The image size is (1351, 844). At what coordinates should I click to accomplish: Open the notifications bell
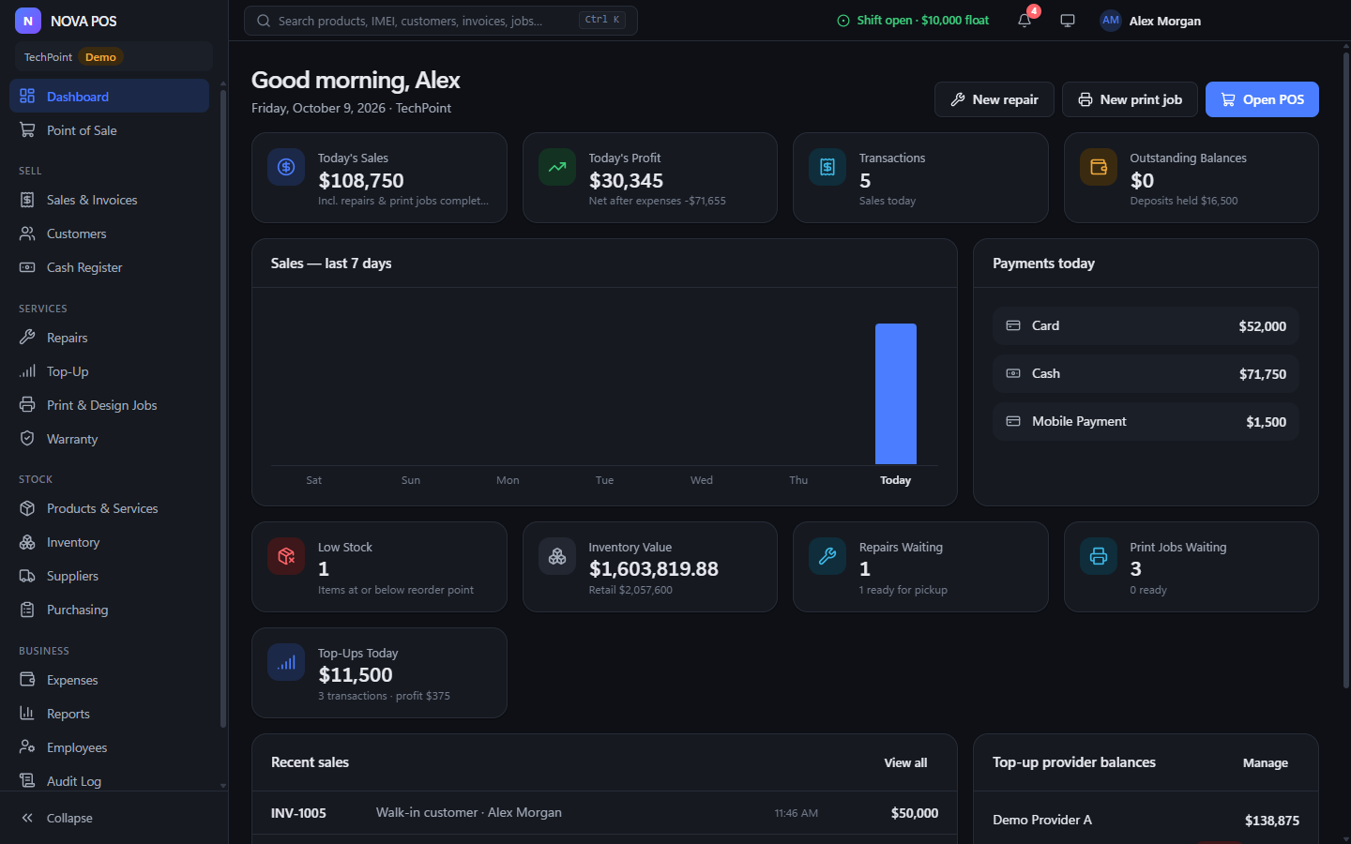click(1025, 21)
